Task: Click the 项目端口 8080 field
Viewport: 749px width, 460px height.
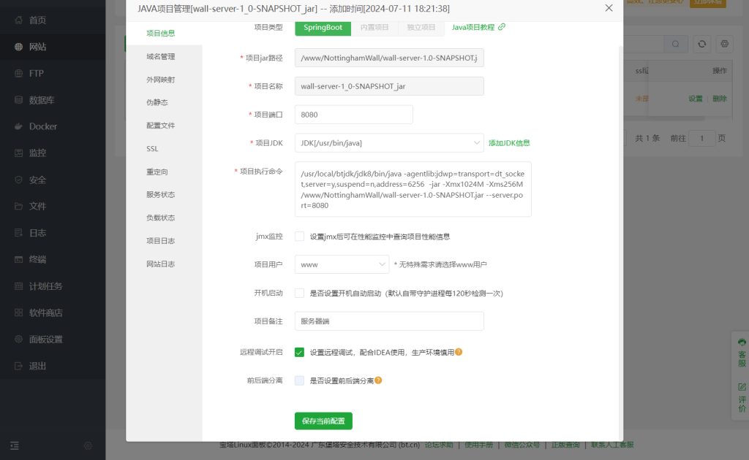Action: [354, 115]
